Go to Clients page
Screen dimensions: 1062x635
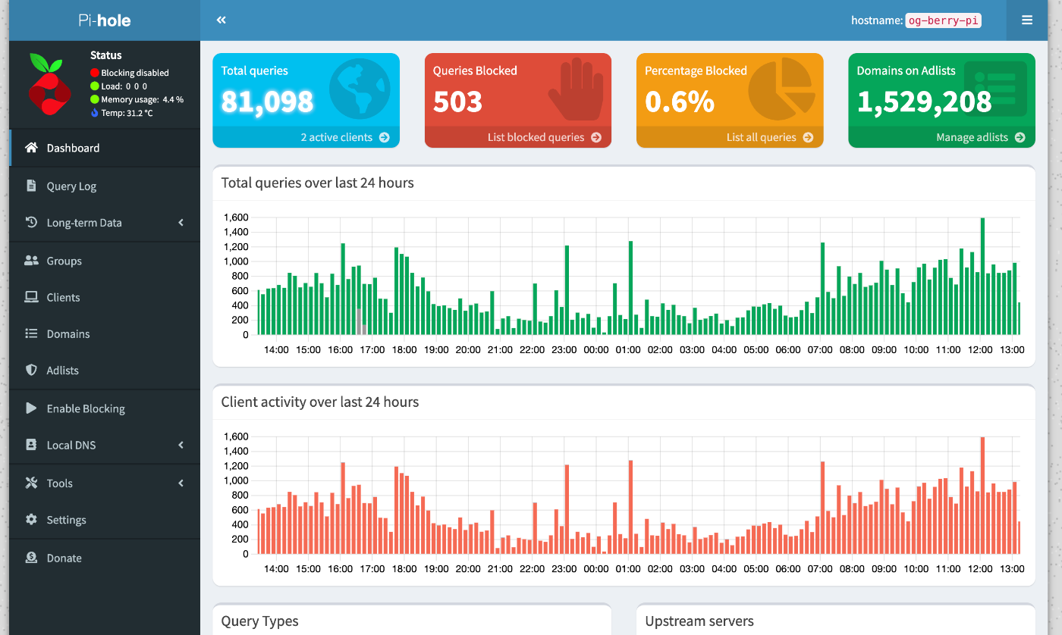coord(105,297)
